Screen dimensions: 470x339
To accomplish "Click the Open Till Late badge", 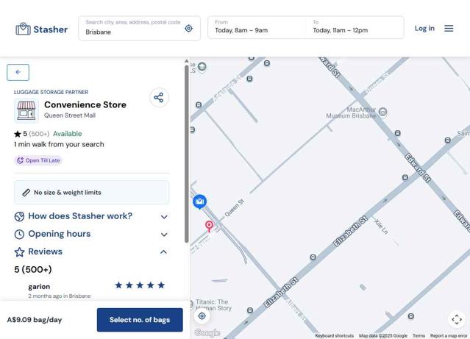I will pyautogui.click(x=38, y=160).
